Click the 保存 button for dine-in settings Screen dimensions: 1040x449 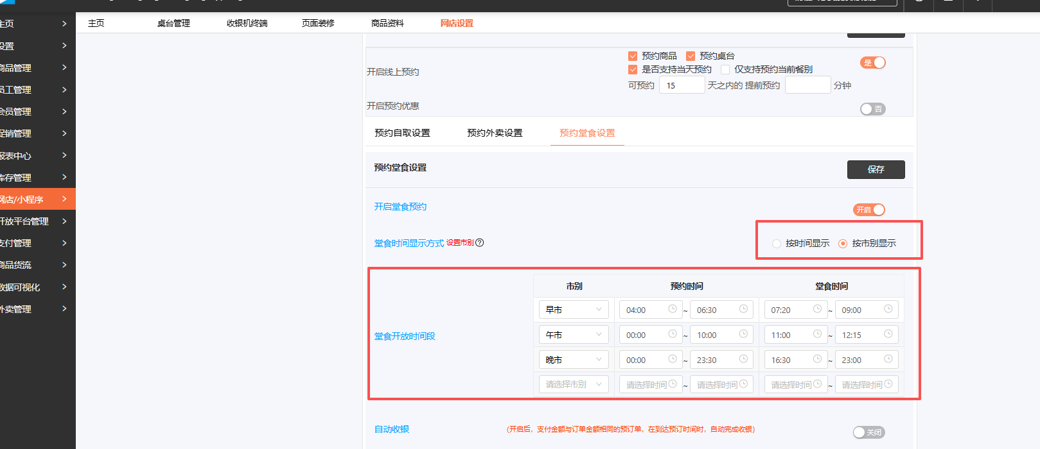pyautogui.click(x=876, y=169)
